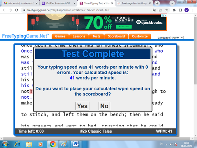The height and width of the screenshot is (148, 197).
Task: Open the Chrome three-dot menu
Action: point(193,10)
